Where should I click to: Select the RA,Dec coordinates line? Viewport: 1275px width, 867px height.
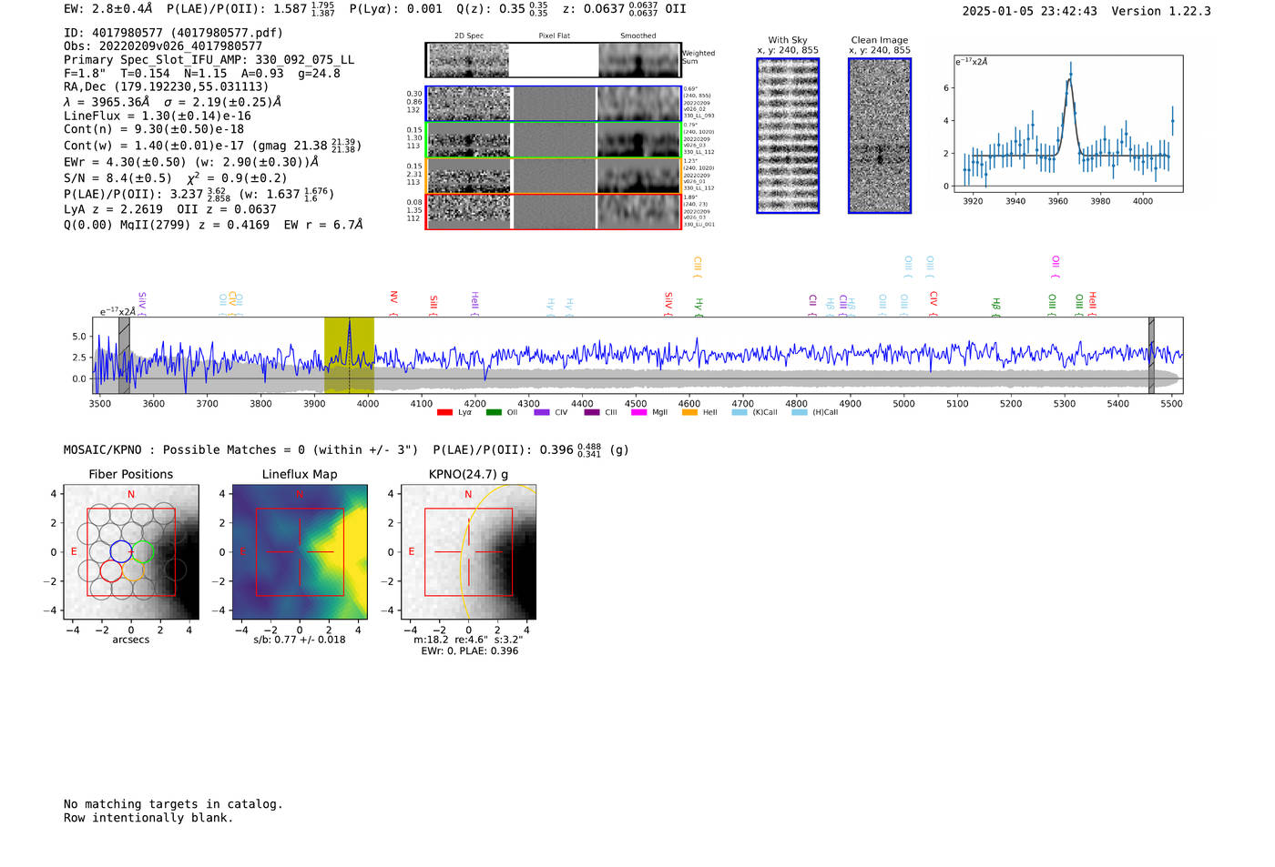point(167,87)
